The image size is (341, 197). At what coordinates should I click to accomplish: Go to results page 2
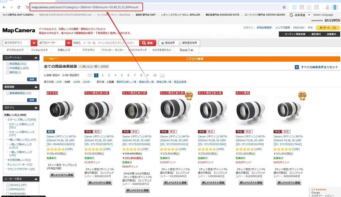[103, 75]
